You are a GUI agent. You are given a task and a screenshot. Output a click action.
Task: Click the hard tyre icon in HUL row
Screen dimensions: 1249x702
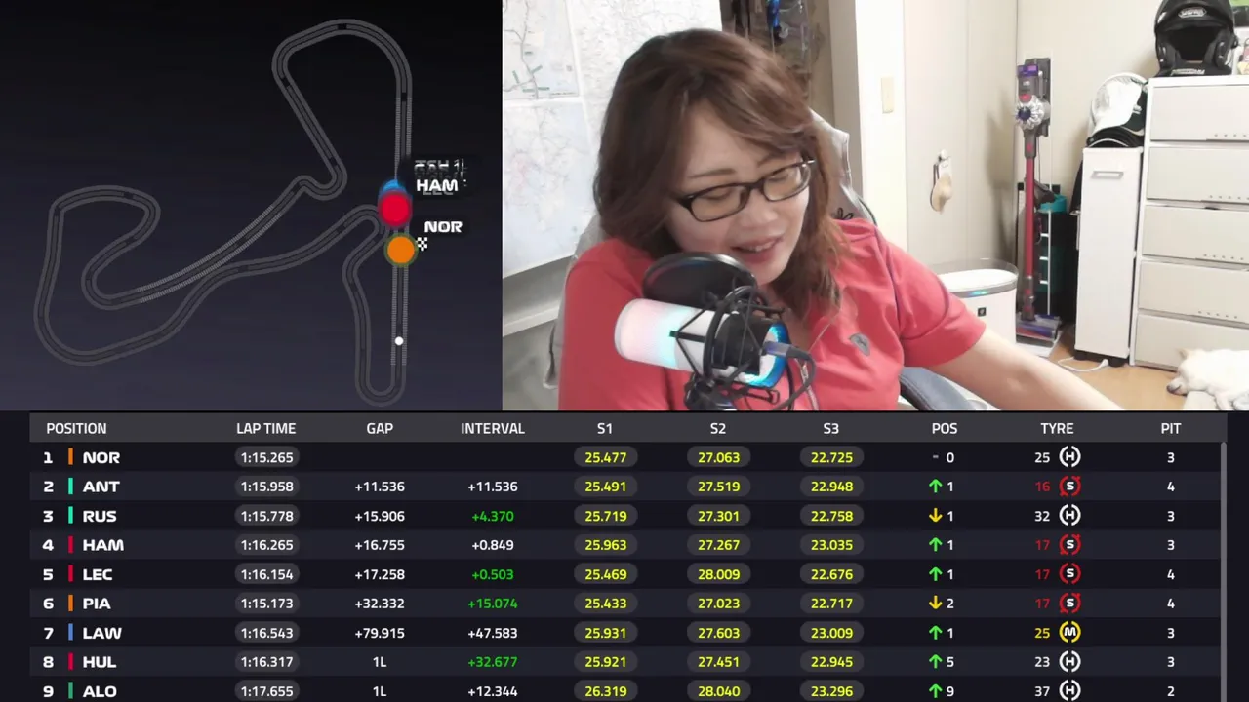pyautogui.click(x=1070, y=662)
